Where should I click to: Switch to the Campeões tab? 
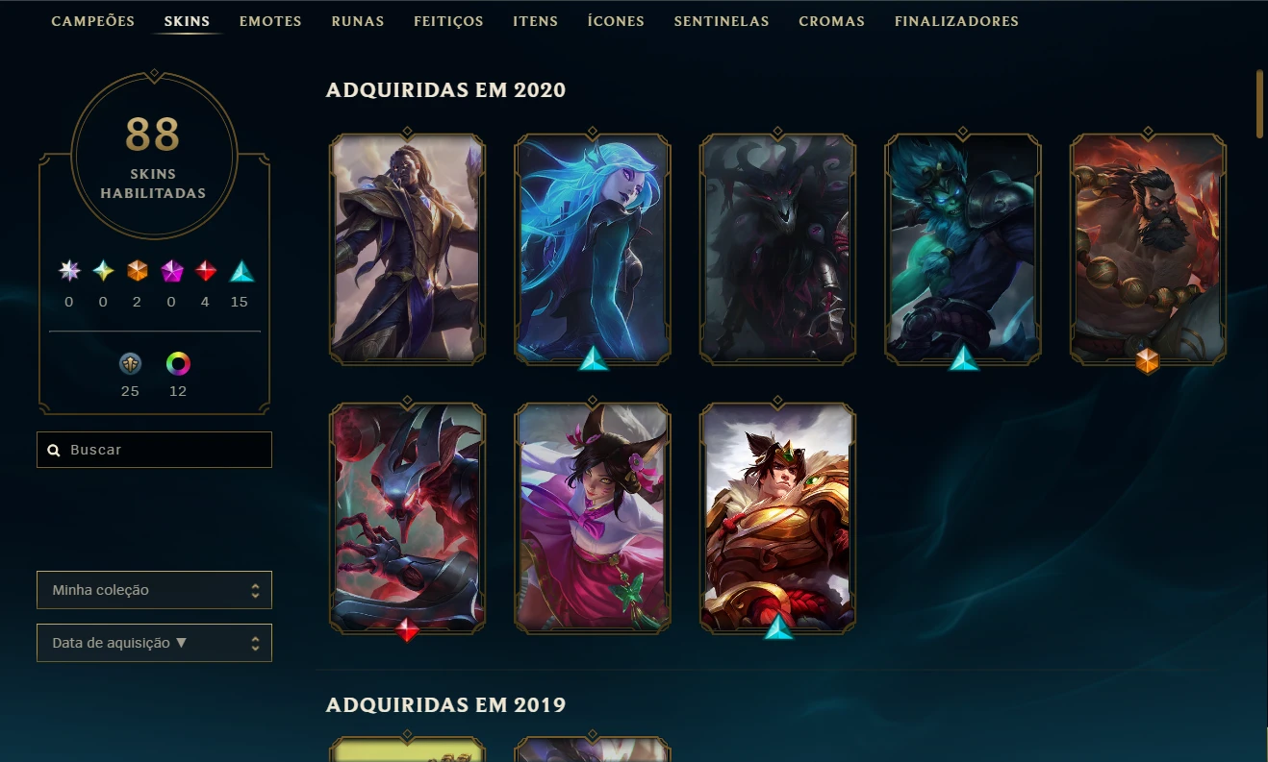(92, 21)
